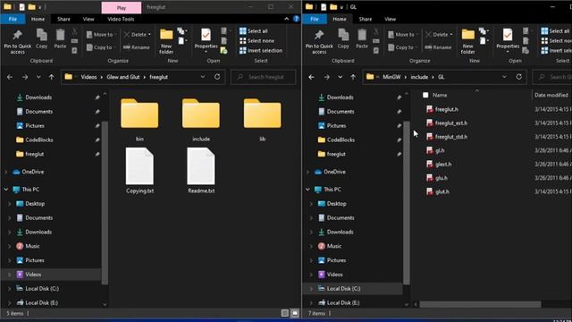Click horizontal scrollbar in GL window
This screenshot has height=322, width=572.
tap(480, 304)
